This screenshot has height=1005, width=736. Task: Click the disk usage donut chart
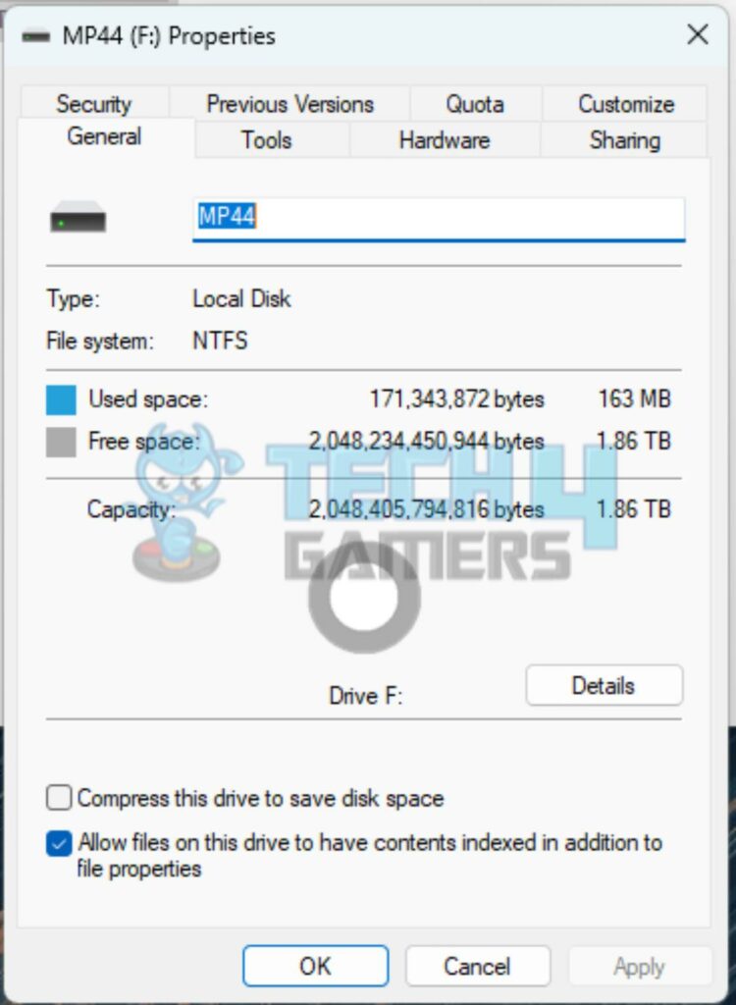coord(365,598)
